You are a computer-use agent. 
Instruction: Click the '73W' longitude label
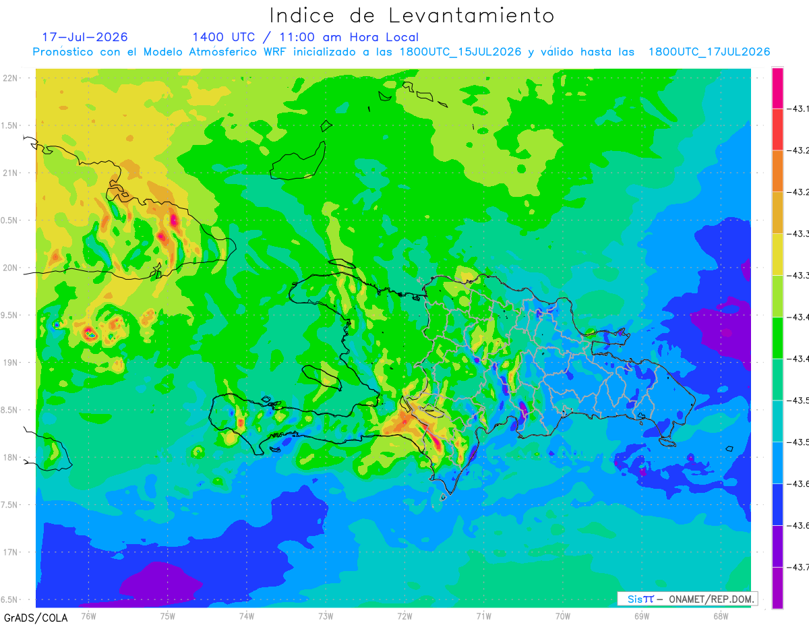pyautogui.click(x=326, y=616)
